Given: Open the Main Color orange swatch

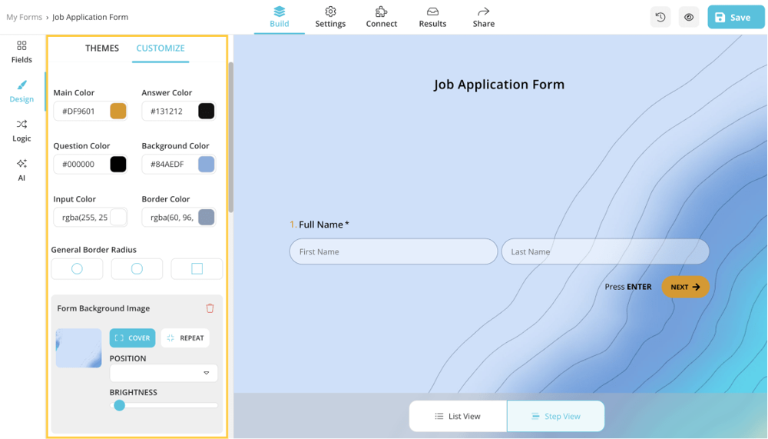Looking at the screenshot, I should [x=118, y=111].
